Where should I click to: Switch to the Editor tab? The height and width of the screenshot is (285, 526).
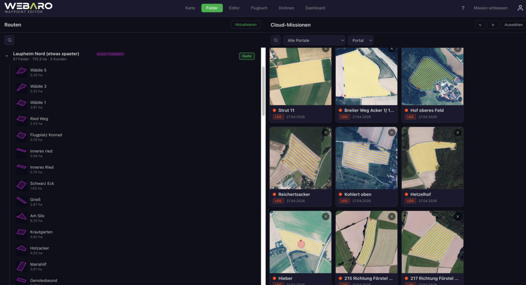[x=234, y=8]
